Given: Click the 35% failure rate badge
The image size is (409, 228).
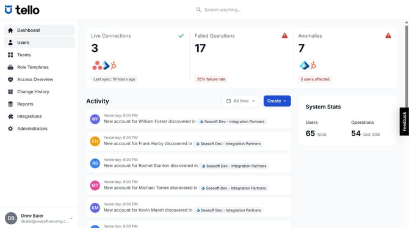Looking at the screenshot, I should 211,79.
